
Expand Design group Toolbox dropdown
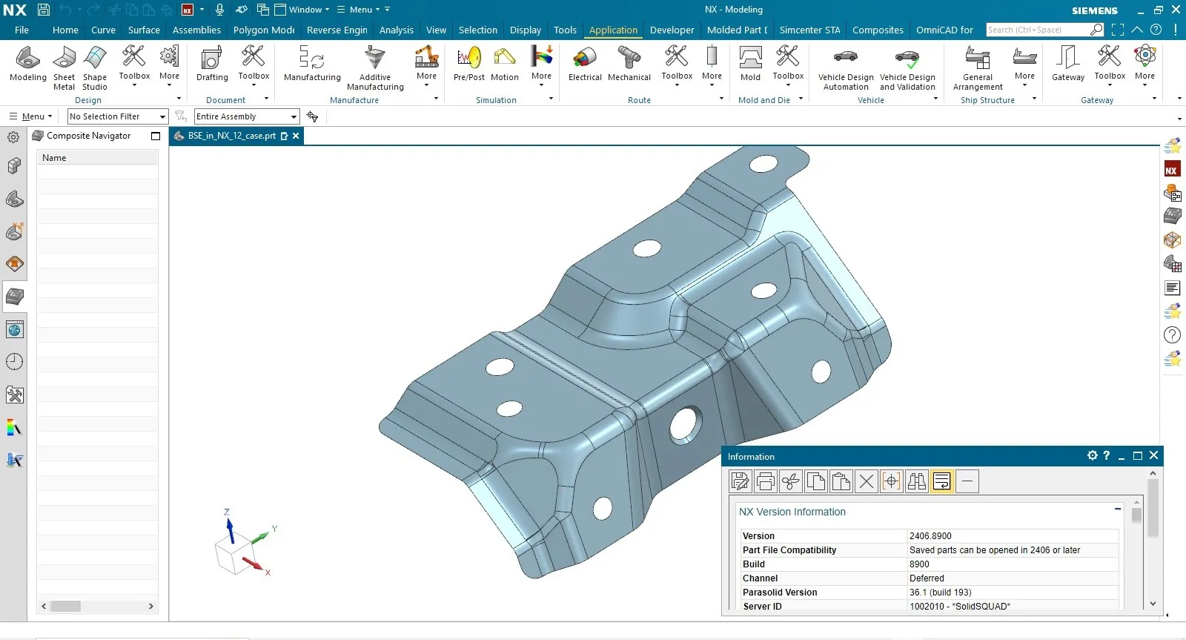click(134, 68)
